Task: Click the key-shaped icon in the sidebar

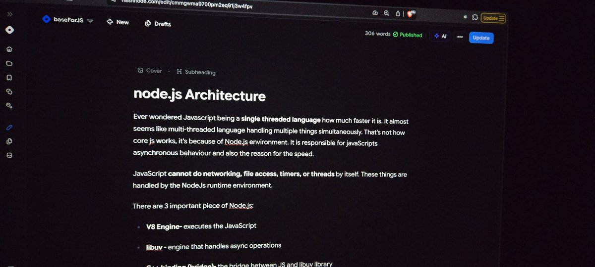Action: 9,106
